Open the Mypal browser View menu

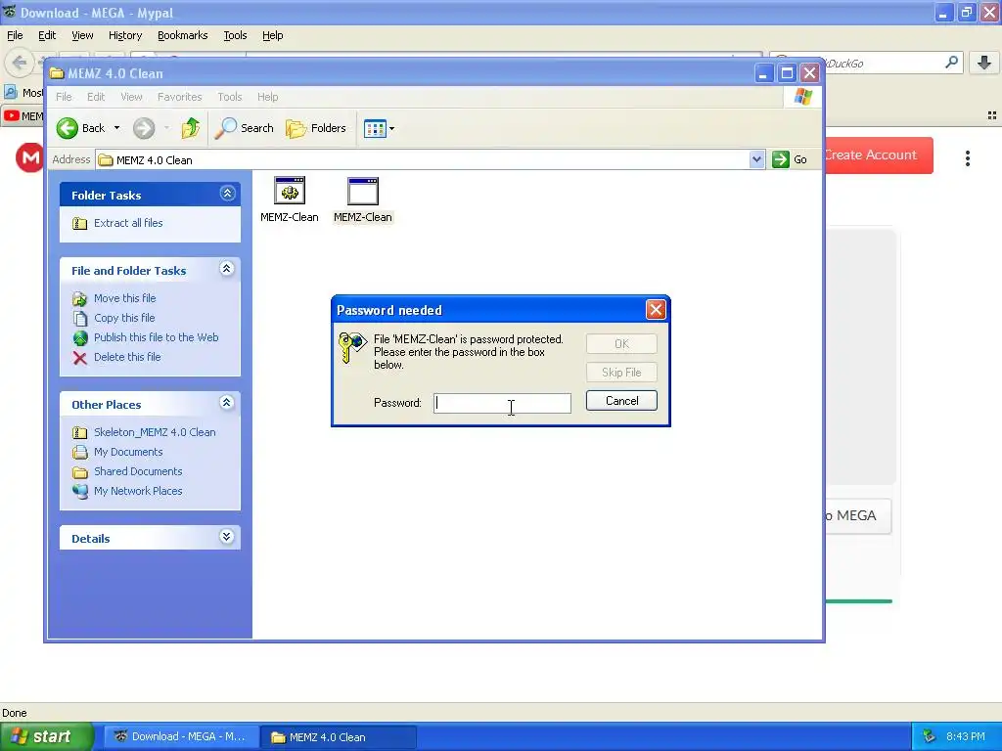pyautogui.click(x=82, y=36)
